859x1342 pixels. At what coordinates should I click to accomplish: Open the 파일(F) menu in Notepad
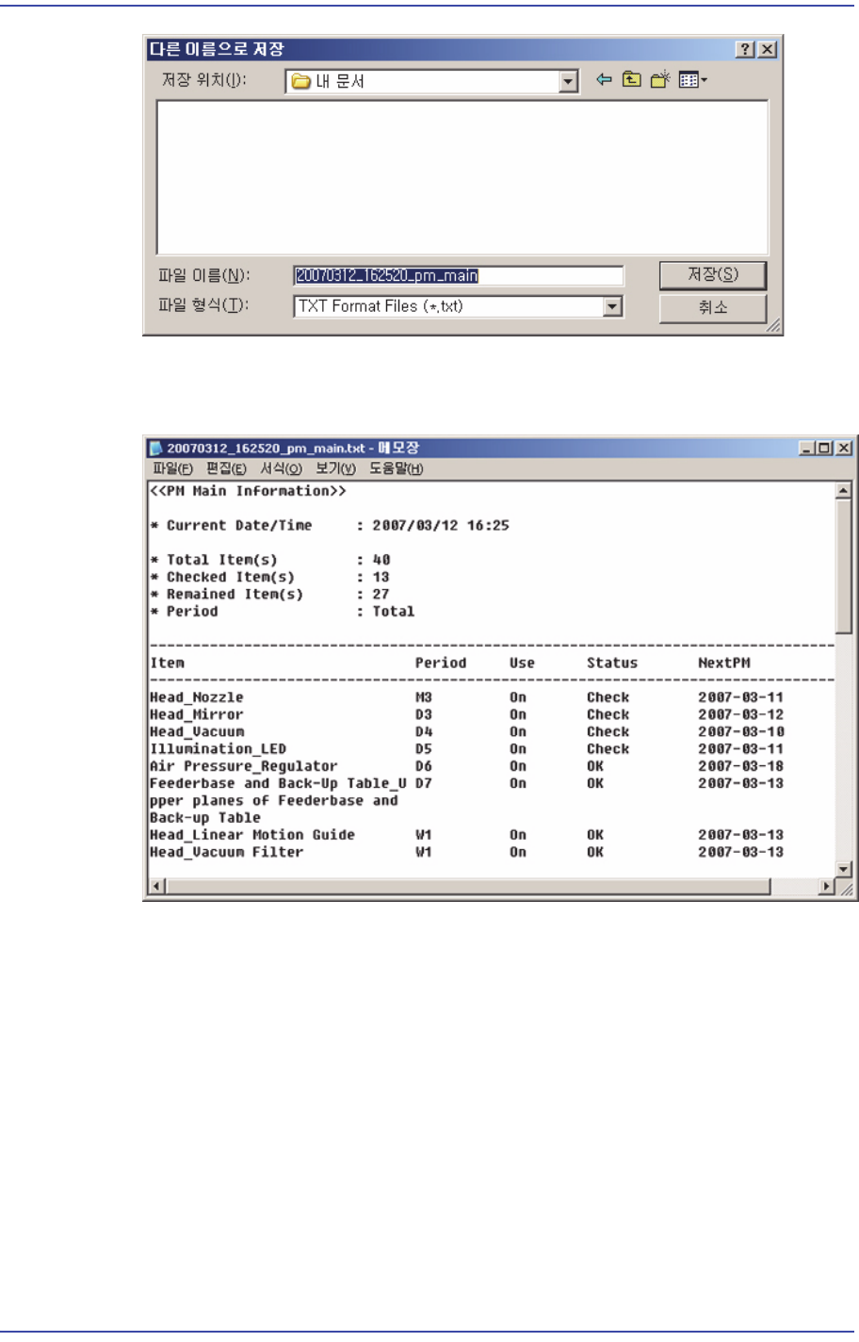(x=172, y=468)
